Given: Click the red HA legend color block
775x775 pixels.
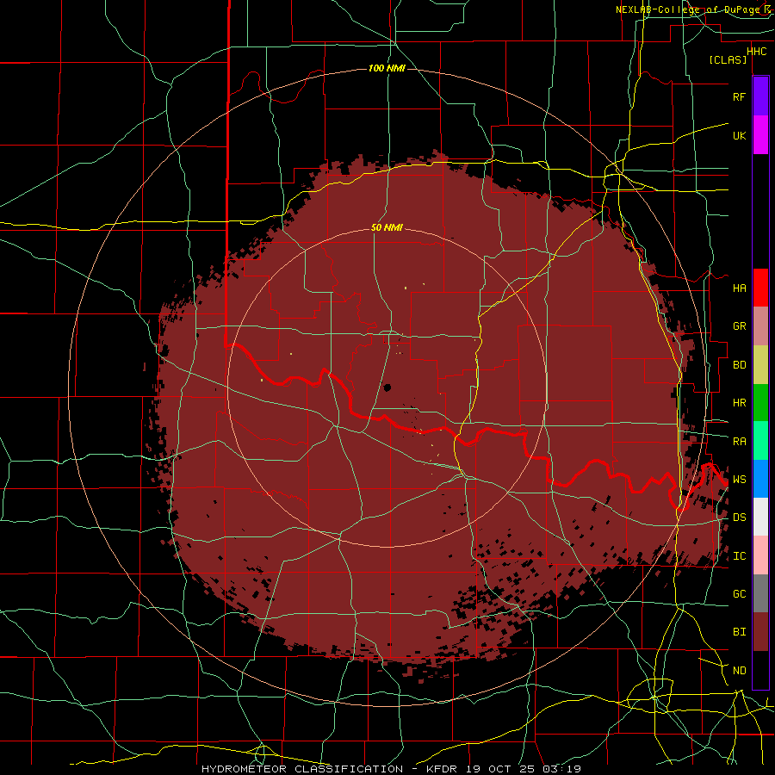Looking at the screenshot, I should click(760, 288).
